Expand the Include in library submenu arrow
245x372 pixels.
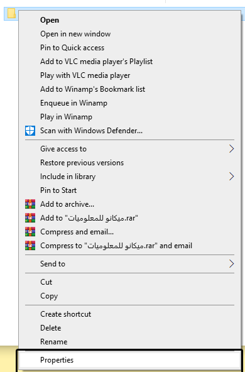point(231,177)
